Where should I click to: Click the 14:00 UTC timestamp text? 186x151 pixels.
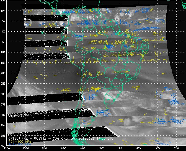[105, 139]
